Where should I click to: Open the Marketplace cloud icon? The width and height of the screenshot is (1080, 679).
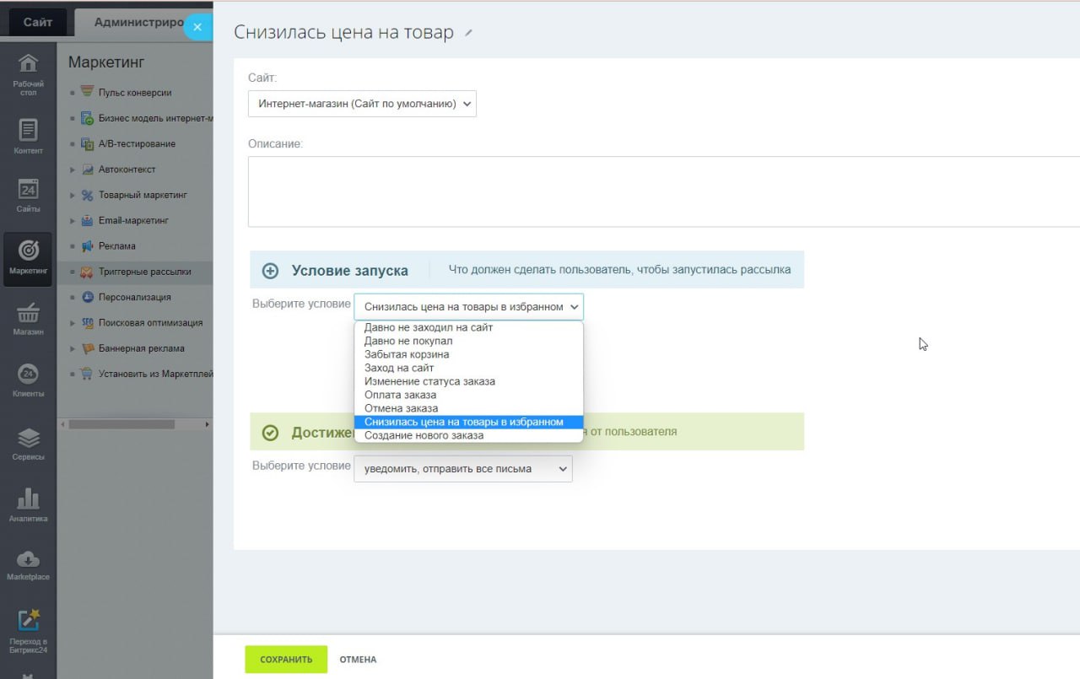click(x=28, y=564)
